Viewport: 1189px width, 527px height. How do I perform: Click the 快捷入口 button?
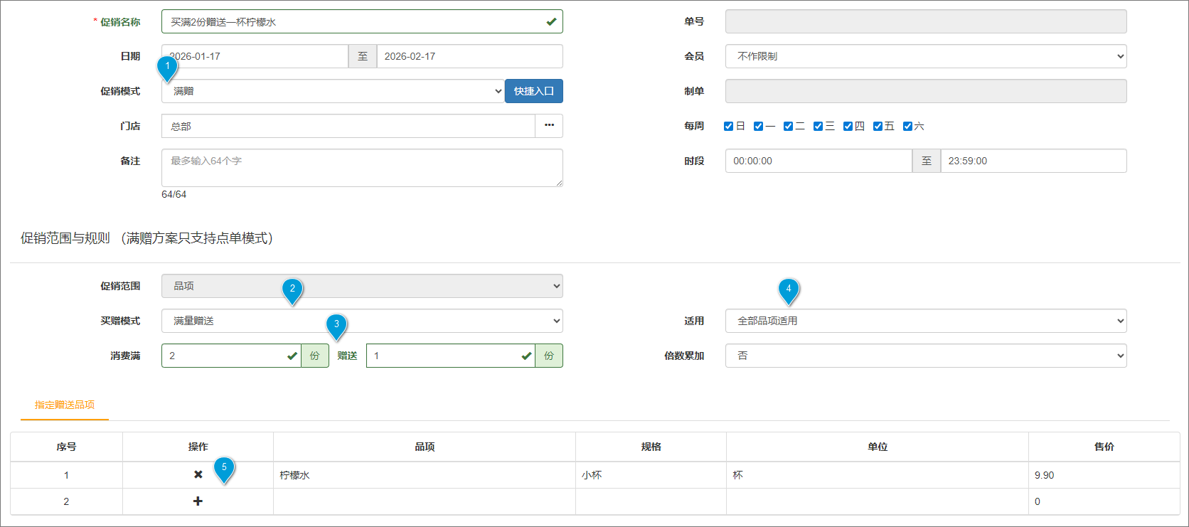533,91
